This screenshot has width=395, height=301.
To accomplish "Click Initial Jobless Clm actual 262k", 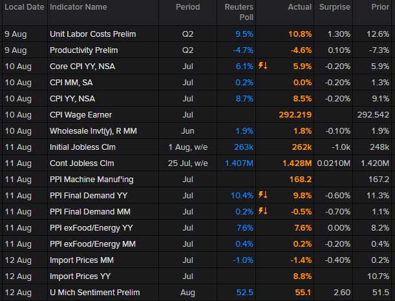I will pyautogui.click(x=302, y=147).
